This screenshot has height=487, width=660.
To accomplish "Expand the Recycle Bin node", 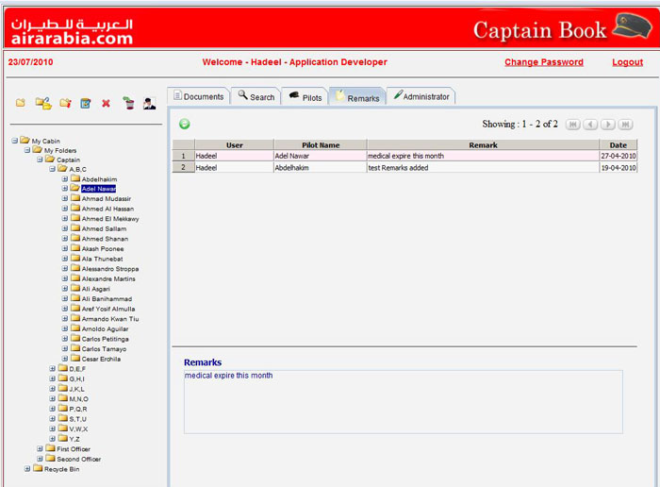I will click(27, 468).
